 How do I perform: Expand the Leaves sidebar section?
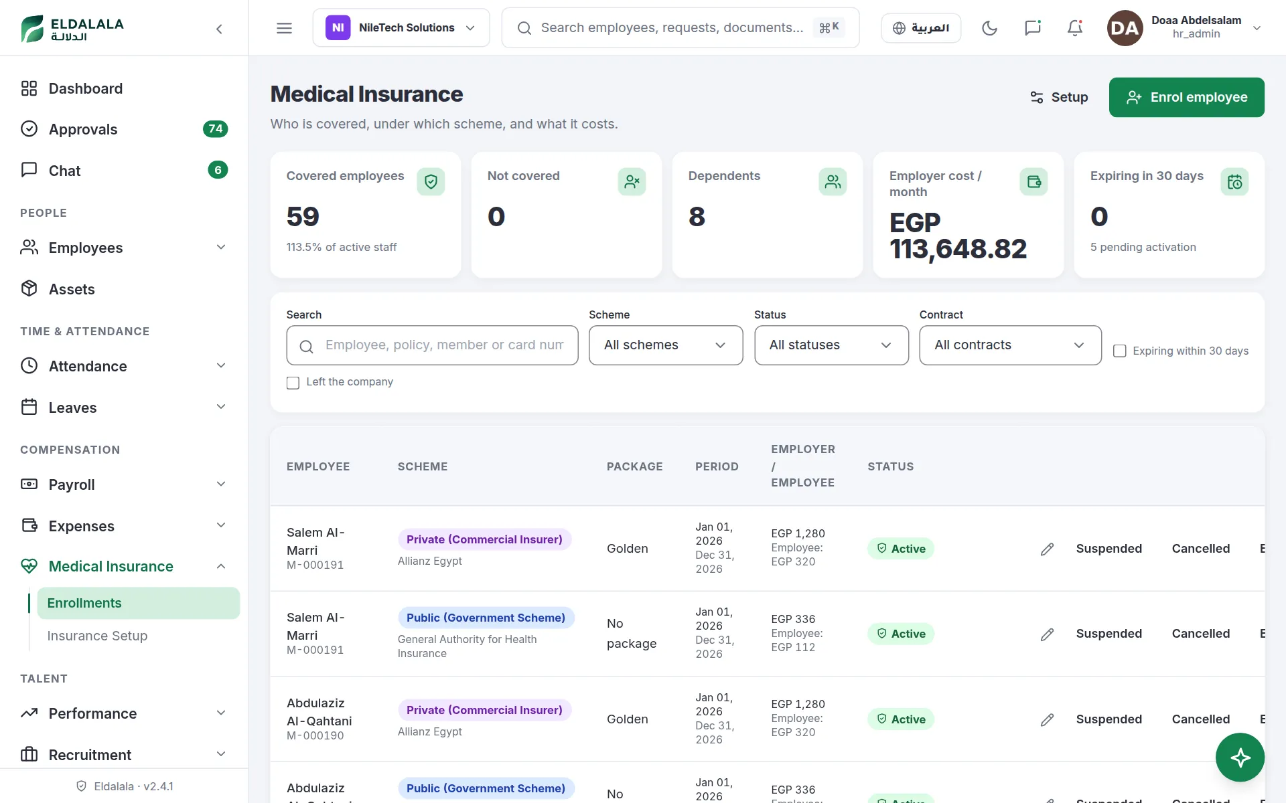coord(124,408)
